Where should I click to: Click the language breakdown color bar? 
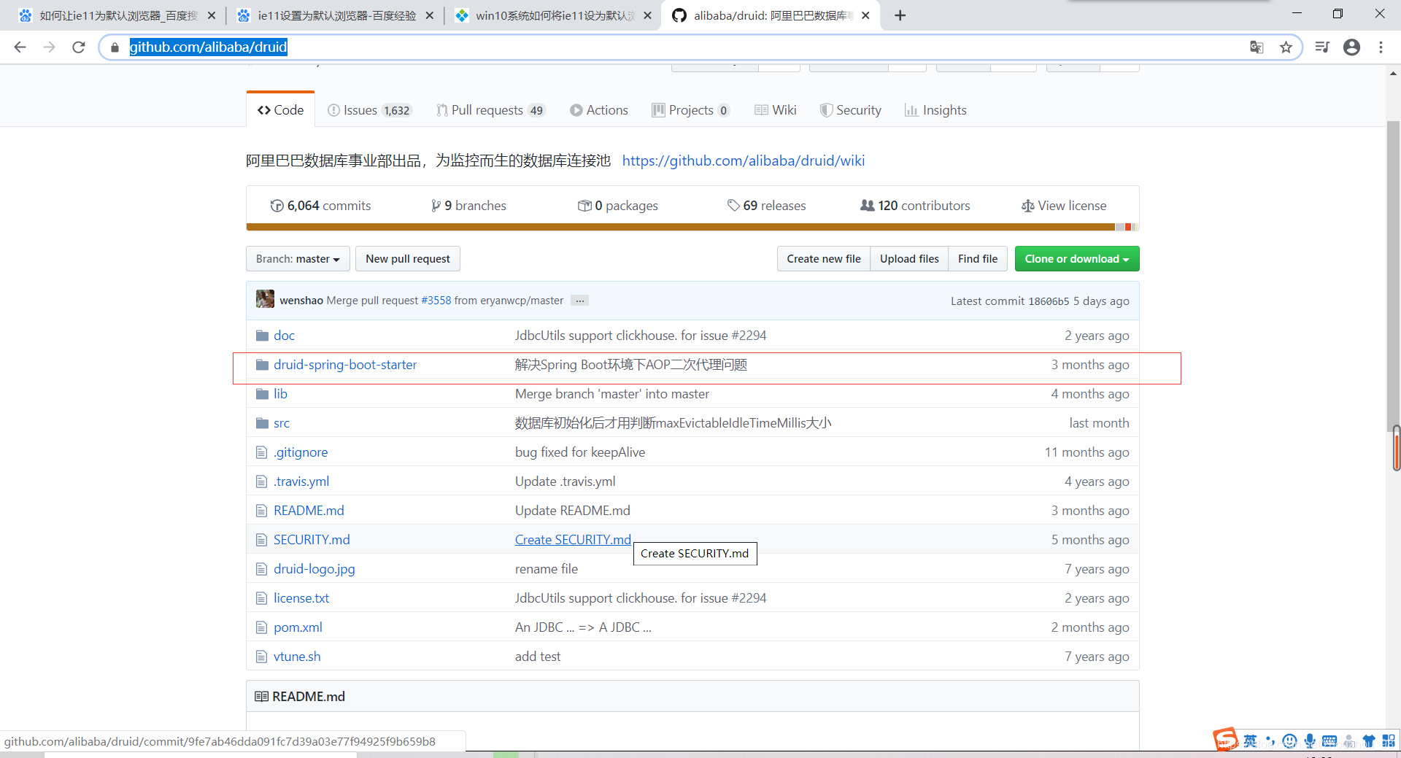[x=692, y=227]
